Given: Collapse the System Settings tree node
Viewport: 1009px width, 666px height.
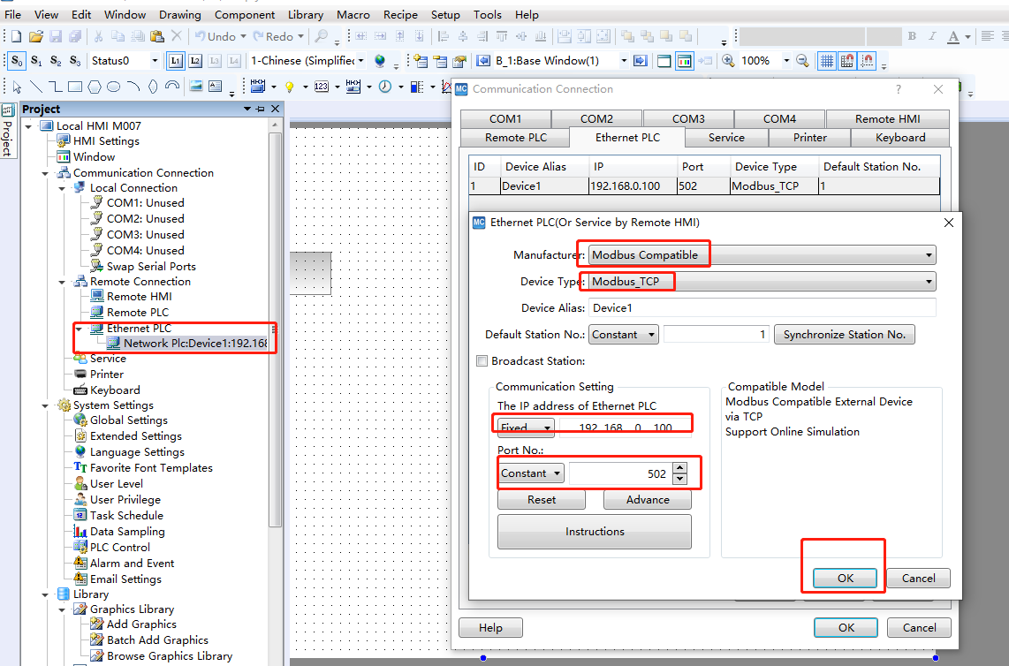Looking at the screenshot, I should pyautogui.click(x=45, y=405).
